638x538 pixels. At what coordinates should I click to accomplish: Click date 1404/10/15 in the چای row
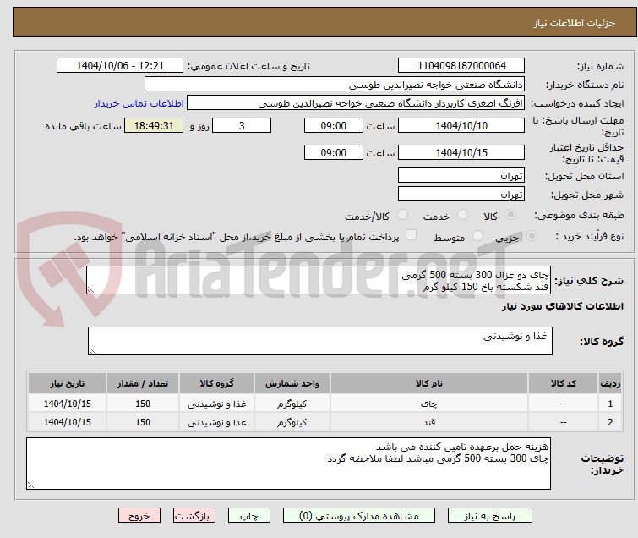(67, 403)
